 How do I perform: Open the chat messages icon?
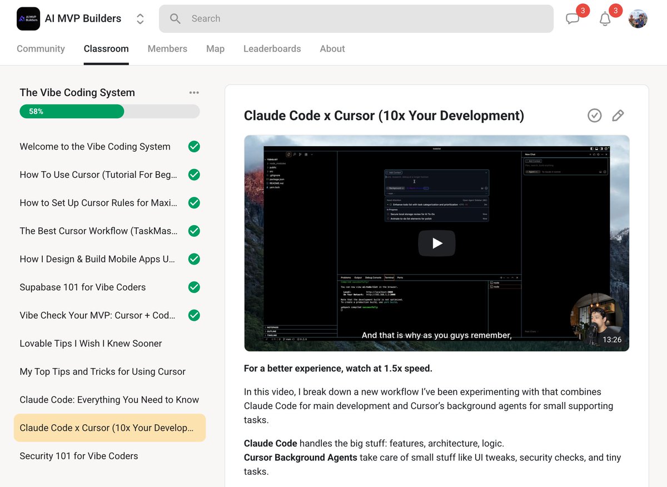click(573, 19)
